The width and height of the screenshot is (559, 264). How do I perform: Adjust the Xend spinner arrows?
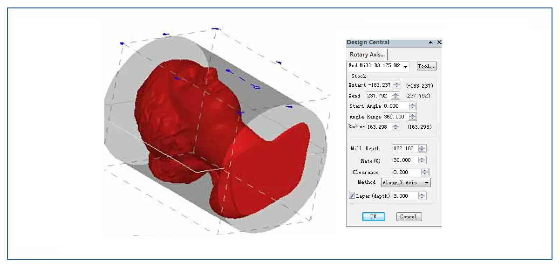395,96
